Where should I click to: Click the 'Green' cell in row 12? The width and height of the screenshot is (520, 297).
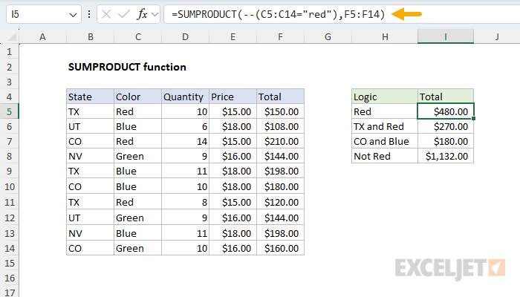click(138, 218)
